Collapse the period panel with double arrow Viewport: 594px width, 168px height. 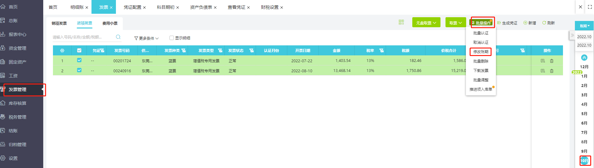click(572, 35)
